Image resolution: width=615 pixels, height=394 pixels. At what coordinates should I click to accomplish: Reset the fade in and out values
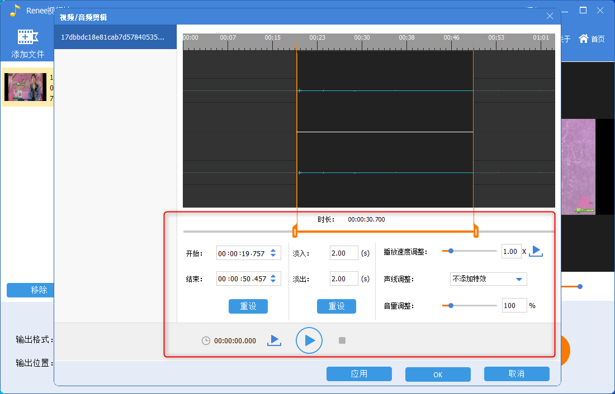[x=337, y=306]
